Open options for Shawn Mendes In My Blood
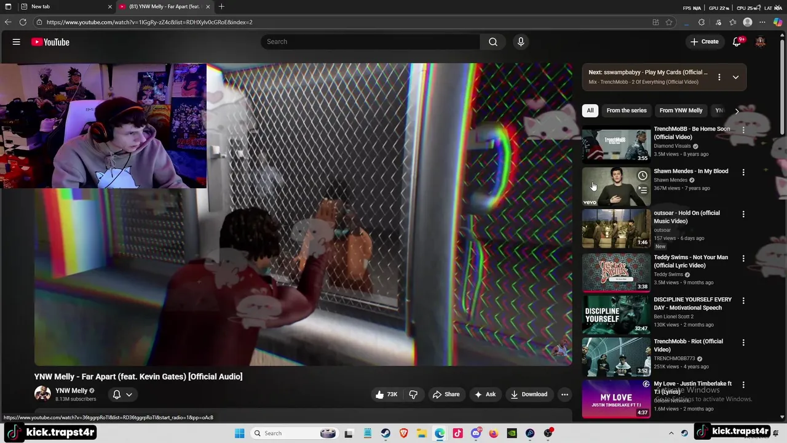The width and height of the screenshot is (787, 443). tap(743, 172)
